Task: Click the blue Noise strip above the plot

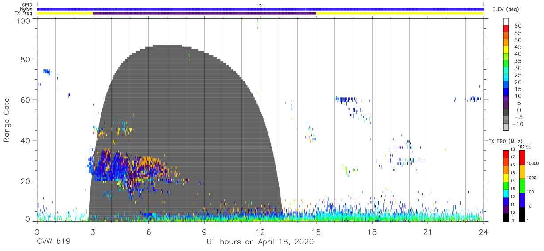Action: [x=260, y=9]
